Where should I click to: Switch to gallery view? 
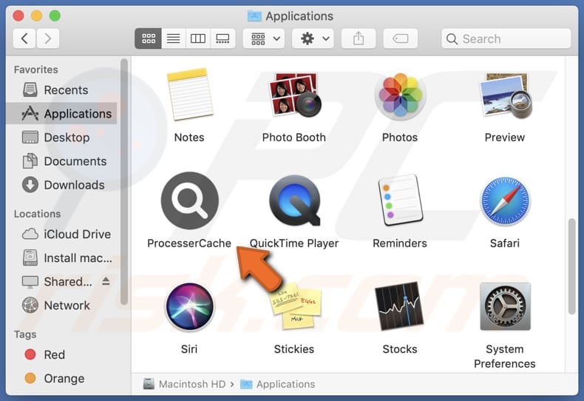tap(223, 38)
